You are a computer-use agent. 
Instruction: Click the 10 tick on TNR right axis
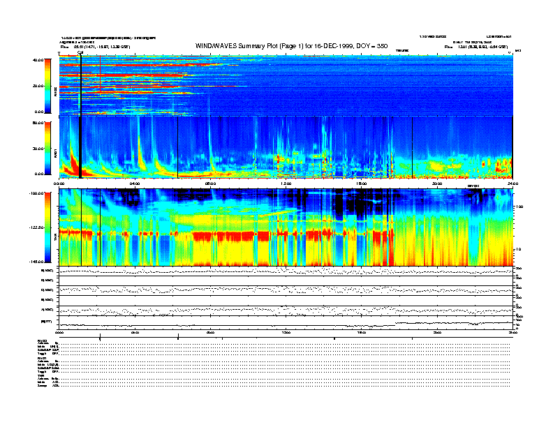519,249
